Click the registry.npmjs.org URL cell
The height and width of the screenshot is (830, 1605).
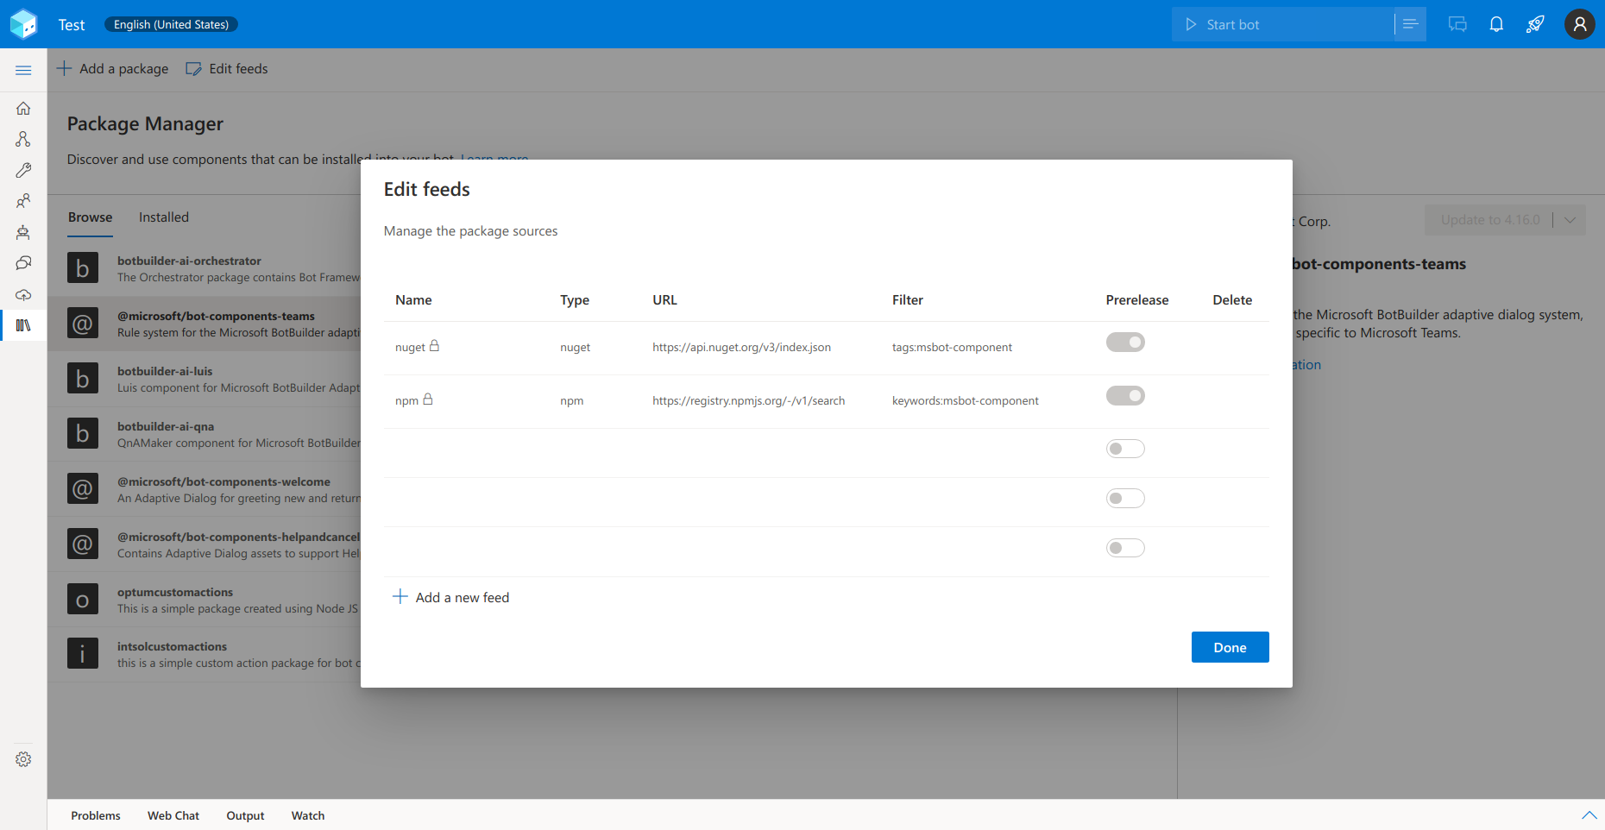(748, 400)
